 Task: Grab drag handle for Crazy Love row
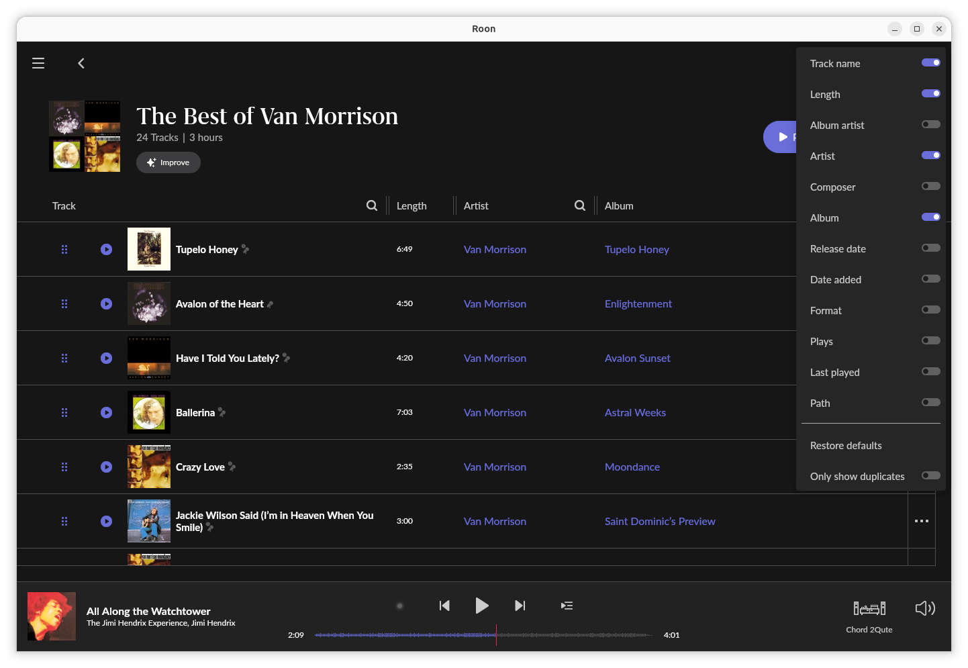[x=64, y=467]
